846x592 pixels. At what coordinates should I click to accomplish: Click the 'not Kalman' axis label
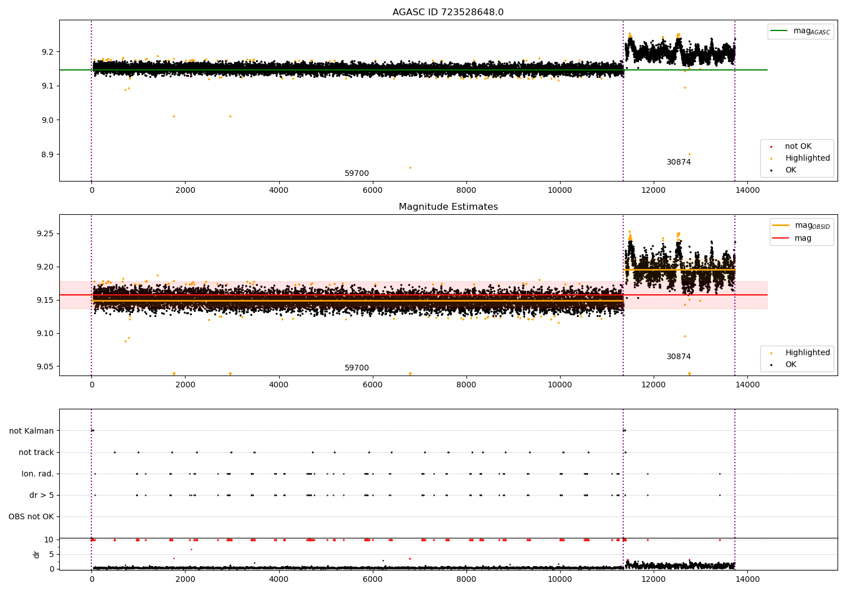pyautogui.click(x=32, y=431)
